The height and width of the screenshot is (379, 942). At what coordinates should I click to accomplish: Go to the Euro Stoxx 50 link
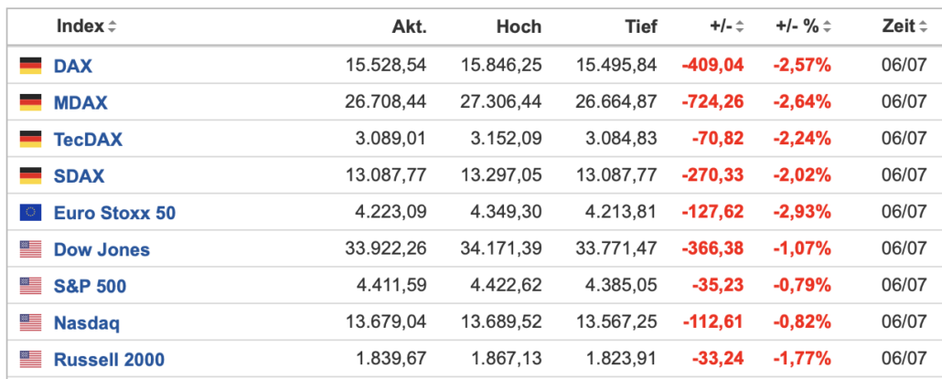(114, 213)
